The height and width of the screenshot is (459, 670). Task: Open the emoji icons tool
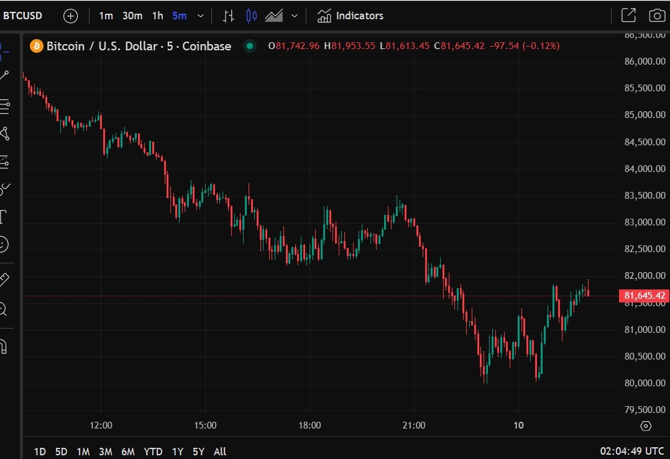(4, 245)
